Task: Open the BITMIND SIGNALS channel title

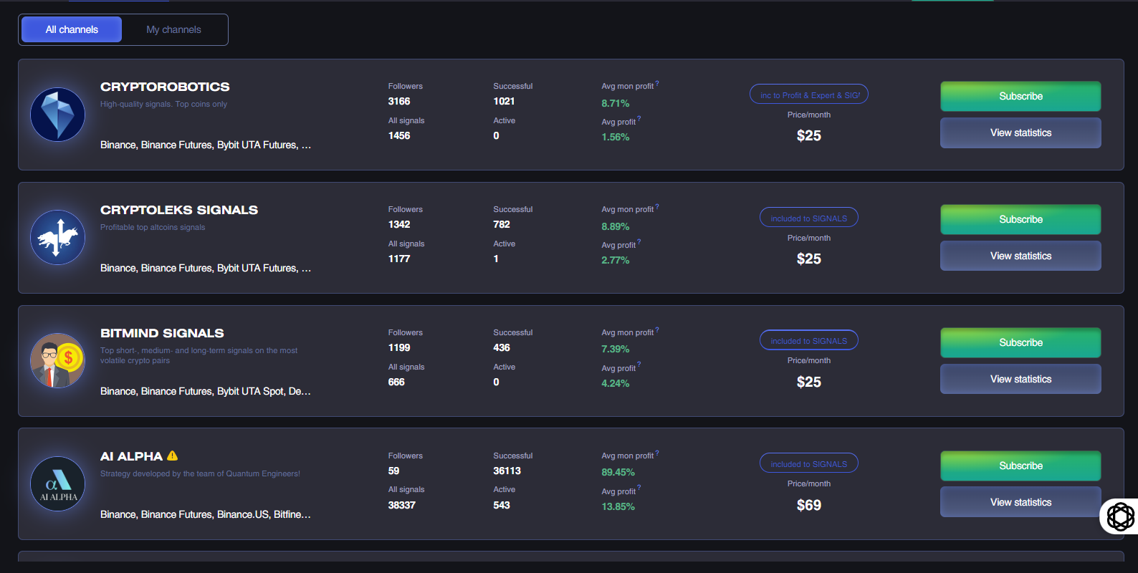Action: (x=162, y=333)
